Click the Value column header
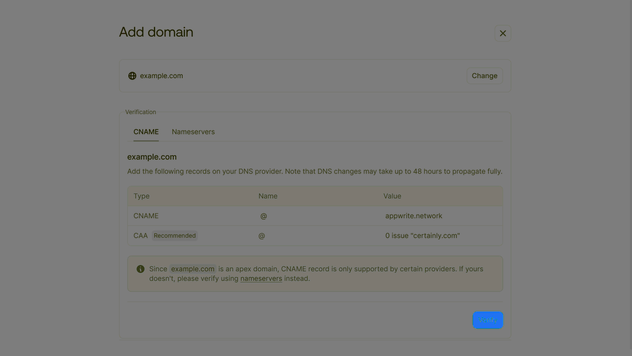 coord(392,196)
